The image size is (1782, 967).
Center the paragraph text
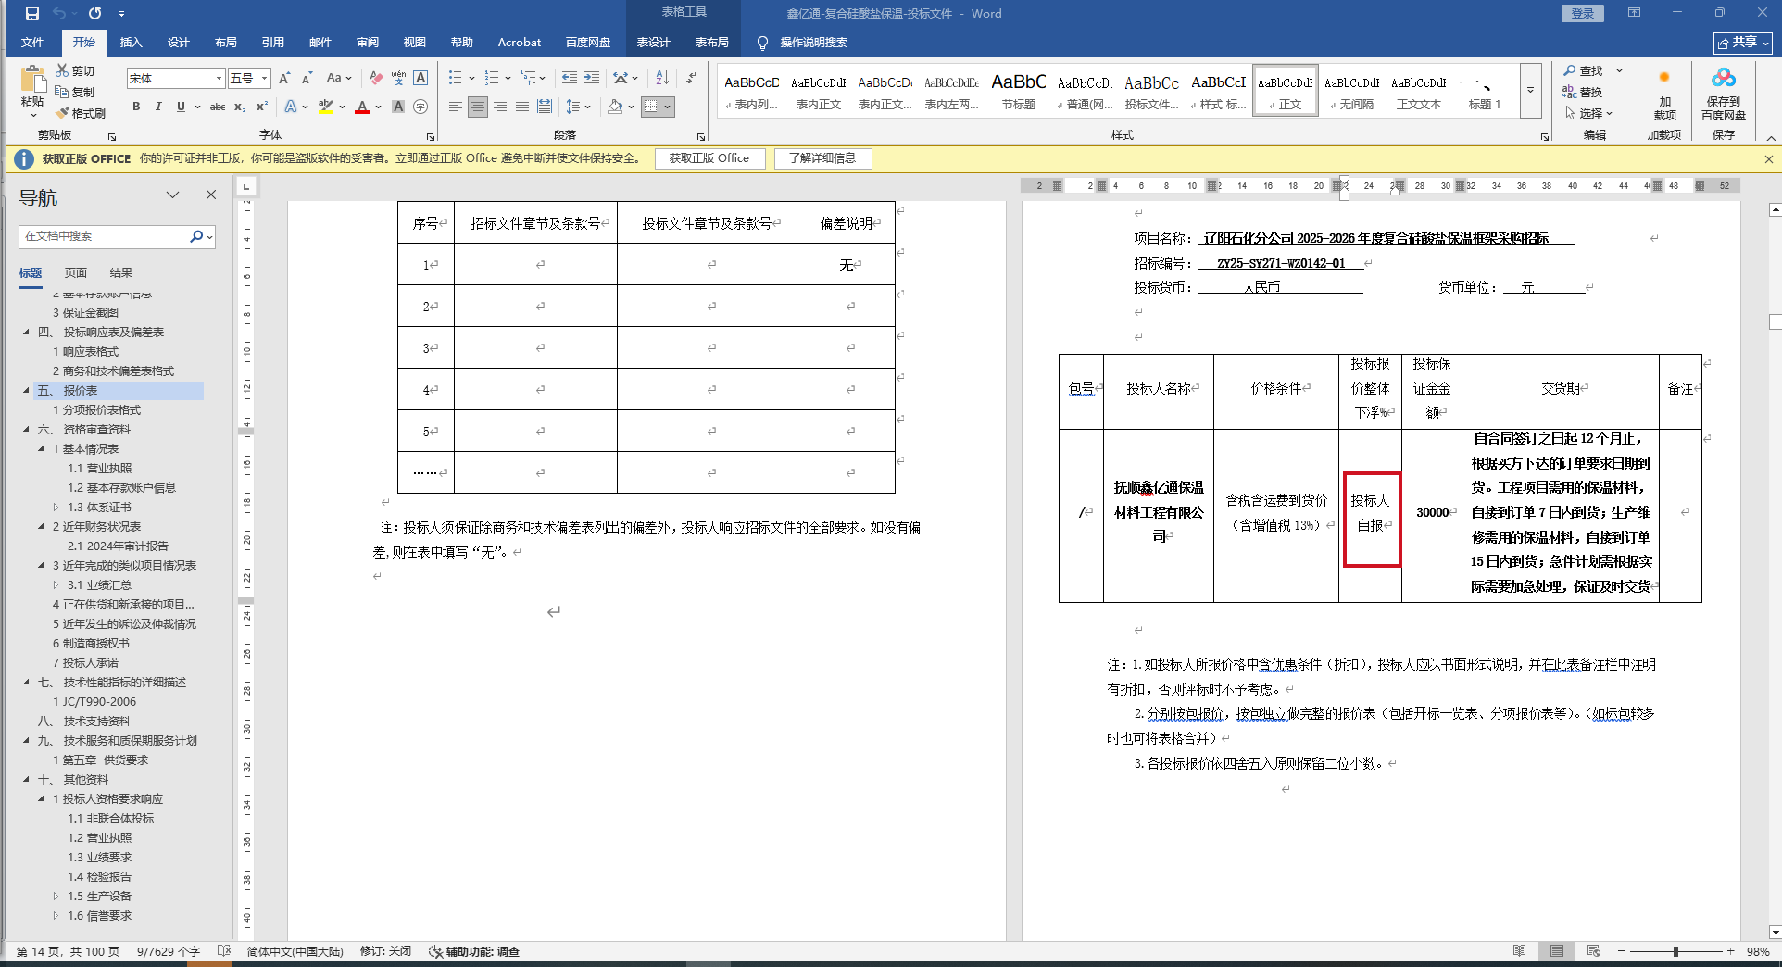point(478,107)
